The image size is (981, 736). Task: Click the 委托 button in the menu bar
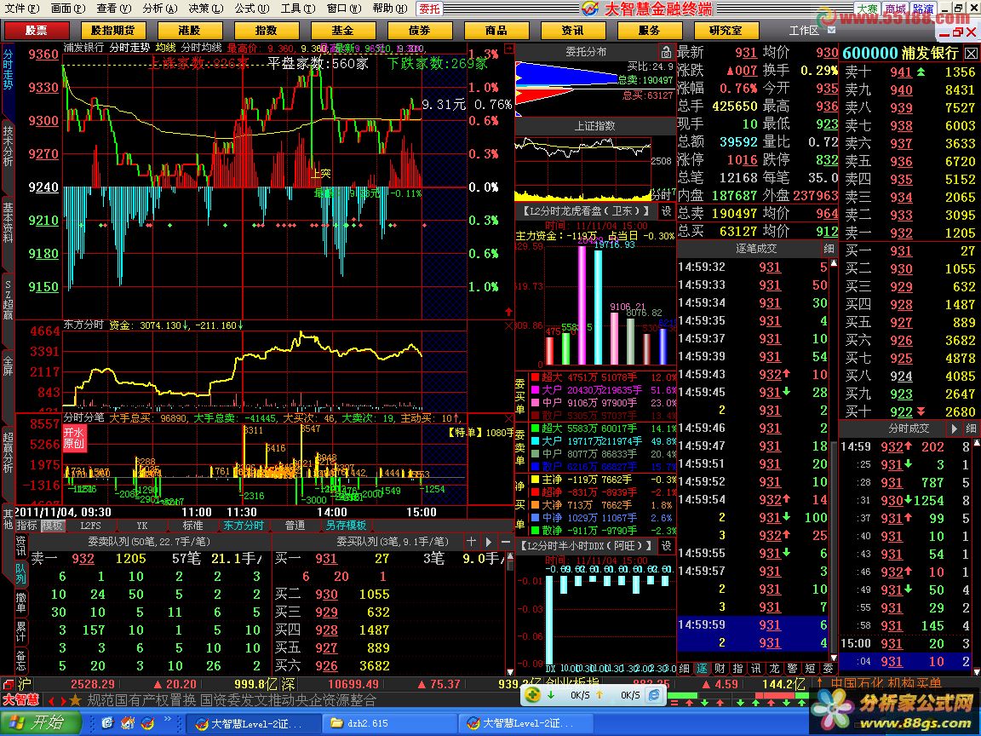[x=429, y=9]
